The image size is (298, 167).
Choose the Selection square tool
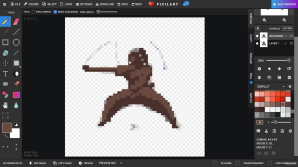point(16,63)
